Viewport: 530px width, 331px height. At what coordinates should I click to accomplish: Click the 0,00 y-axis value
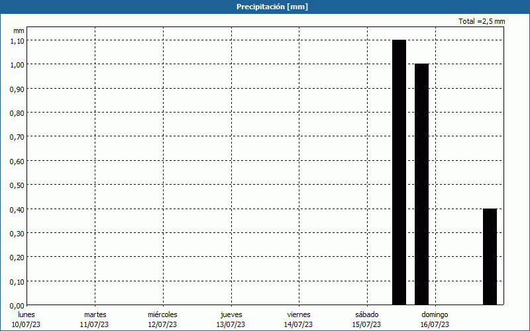click(17, 306)
